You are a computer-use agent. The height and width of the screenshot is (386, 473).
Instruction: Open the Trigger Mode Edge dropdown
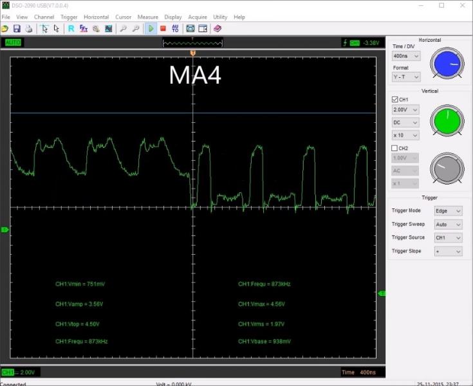(x=449, y=211)
